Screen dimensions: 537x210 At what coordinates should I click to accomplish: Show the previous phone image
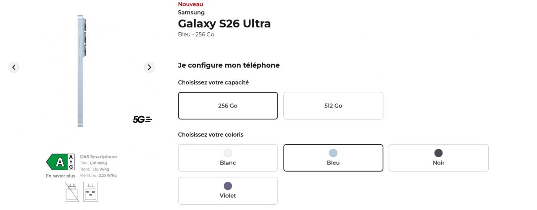[x=14, y=67]
